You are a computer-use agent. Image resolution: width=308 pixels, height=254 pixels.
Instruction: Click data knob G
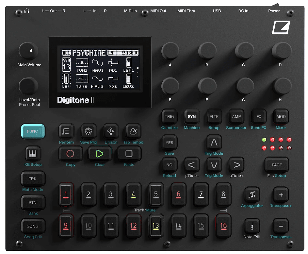pos(244,86)
